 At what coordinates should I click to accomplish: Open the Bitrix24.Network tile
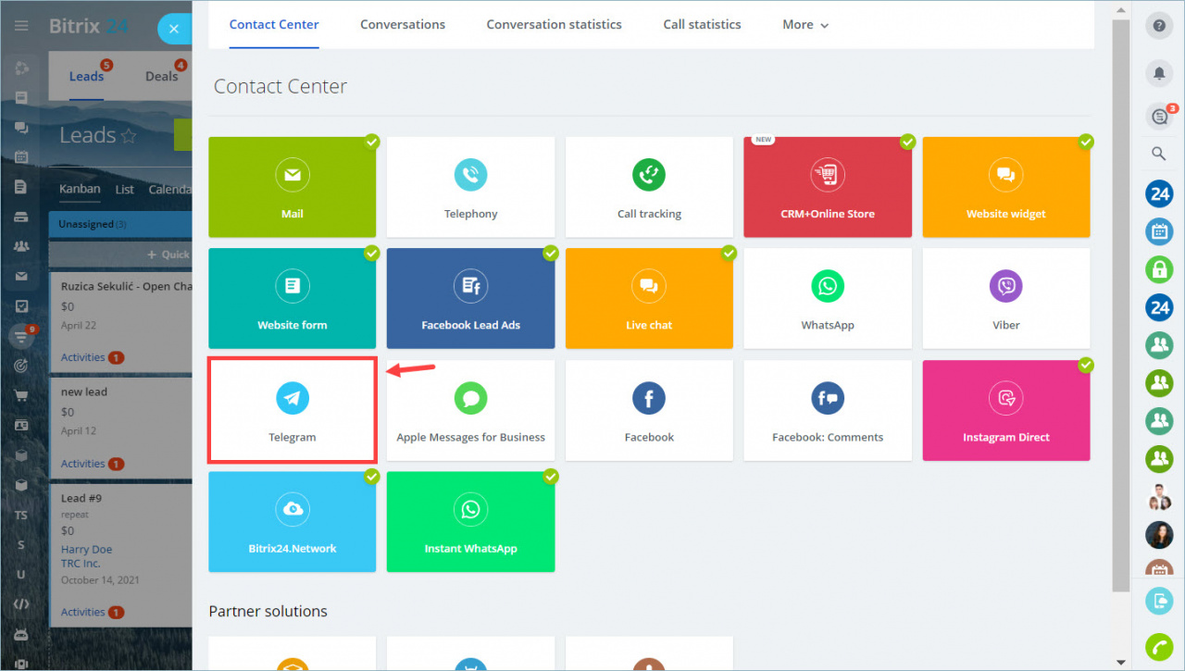[292, 522]
